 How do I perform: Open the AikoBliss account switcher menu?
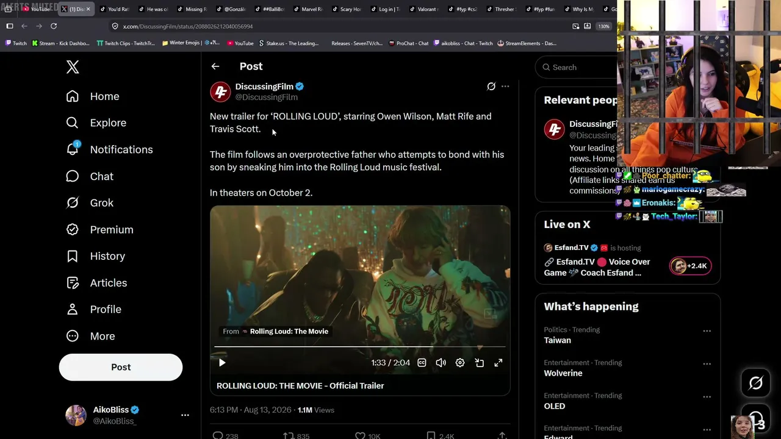185,415
